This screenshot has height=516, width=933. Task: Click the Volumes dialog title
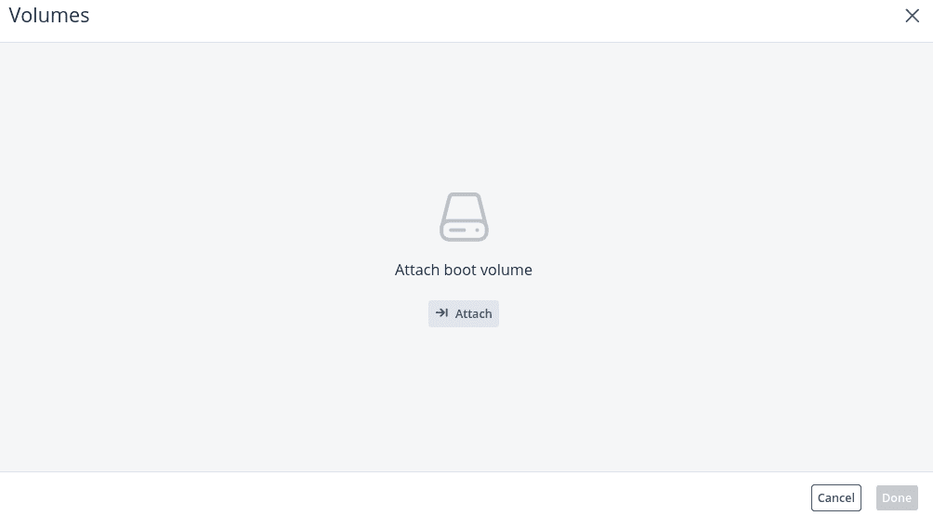[x=49, y=15]
